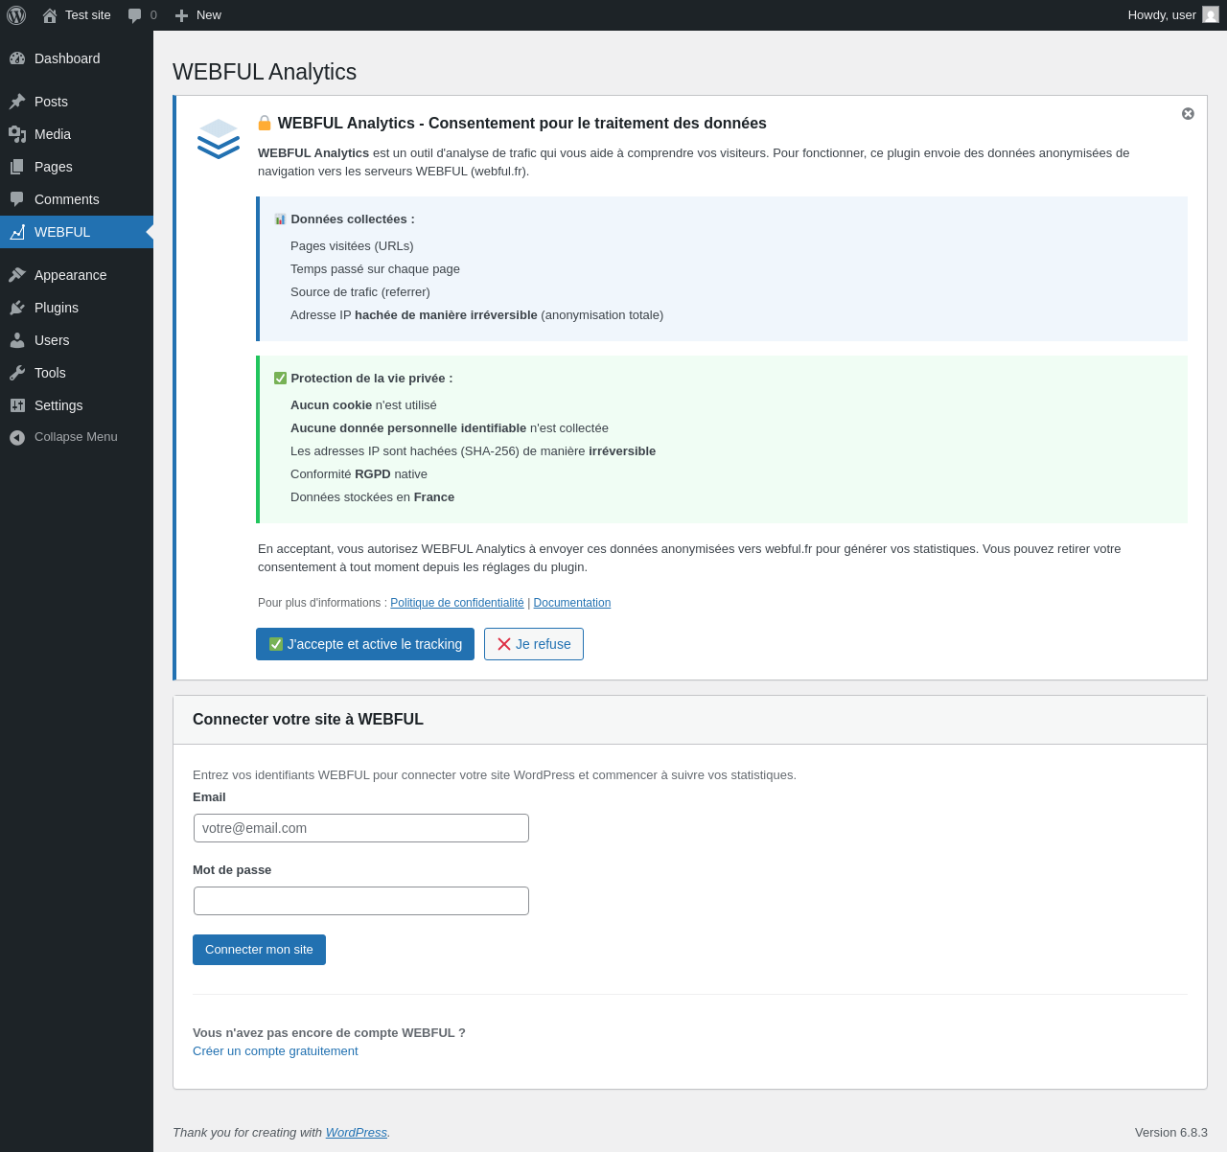The height and width of the screenshot is (1152, 1227).
Task: Open the Appearance menu
Action: (77, 275)
